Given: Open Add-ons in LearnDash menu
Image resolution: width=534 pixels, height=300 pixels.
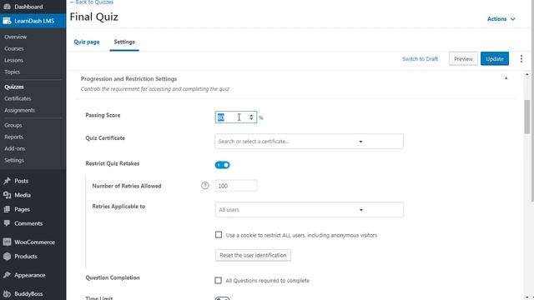Looking at the screenshot, I should [x=15, y=148].
